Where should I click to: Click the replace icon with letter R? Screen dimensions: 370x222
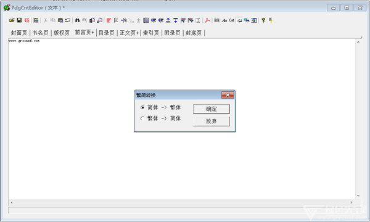pos(92,20)
